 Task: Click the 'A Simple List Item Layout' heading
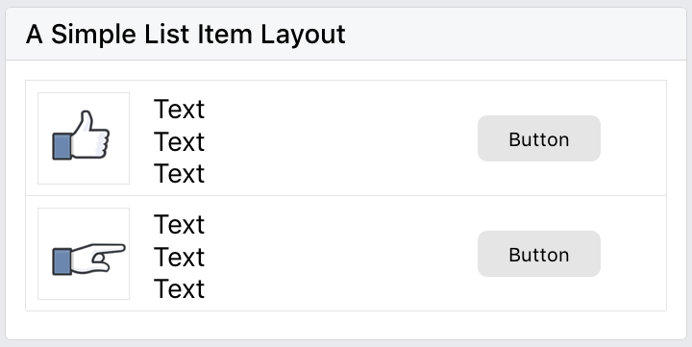[185, 34]
